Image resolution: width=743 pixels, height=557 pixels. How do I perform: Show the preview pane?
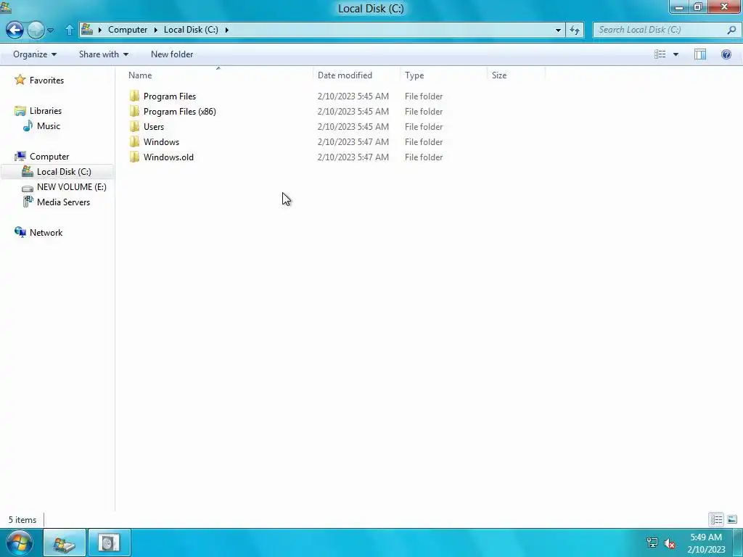(x=700, y=54)
